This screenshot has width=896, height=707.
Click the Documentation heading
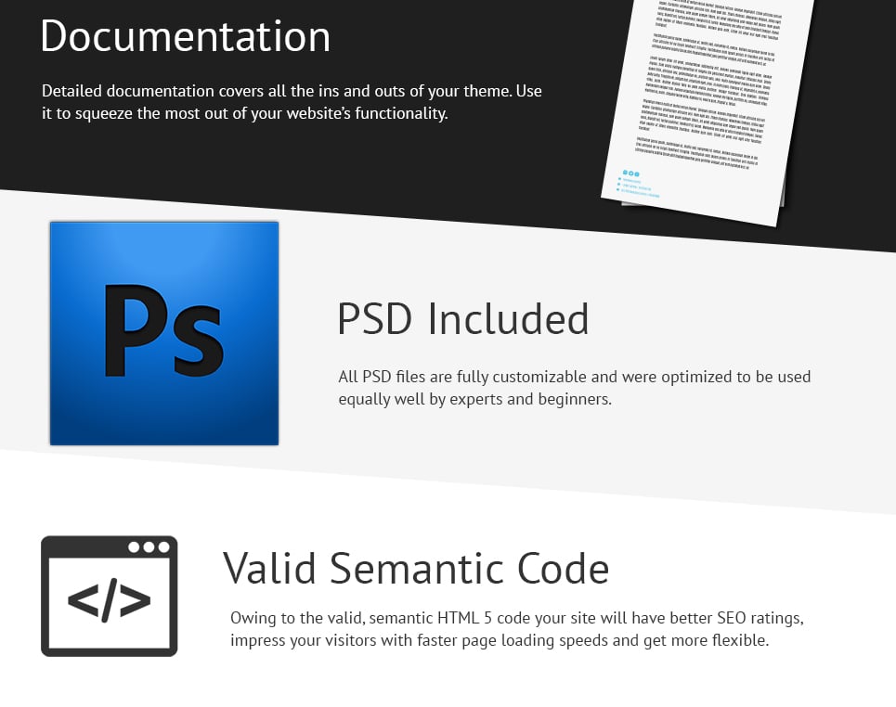coord(185,36)
